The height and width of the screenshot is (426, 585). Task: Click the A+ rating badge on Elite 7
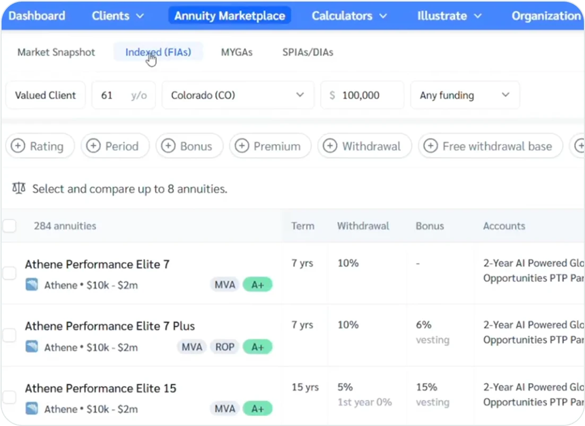pyautogui.click(x=258, y=284)
